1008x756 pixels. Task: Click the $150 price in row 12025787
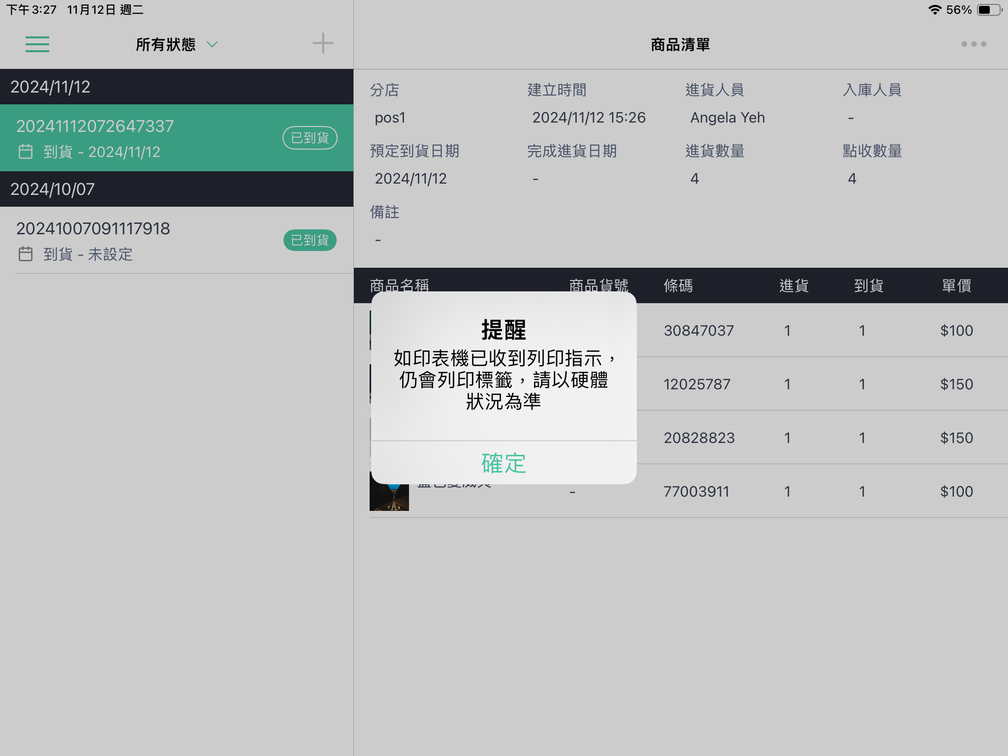click(956, 384)
